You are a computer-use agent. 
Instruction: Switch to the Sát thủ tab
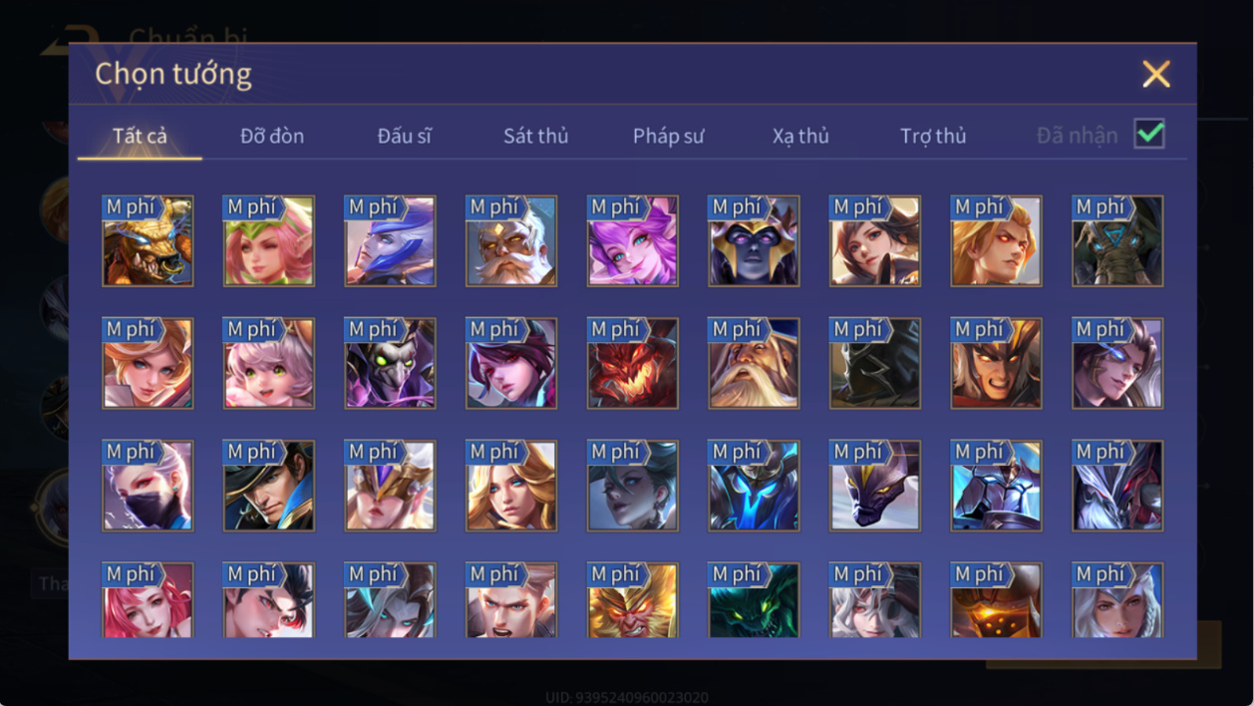pyautogui.click(x=535, y=136)
